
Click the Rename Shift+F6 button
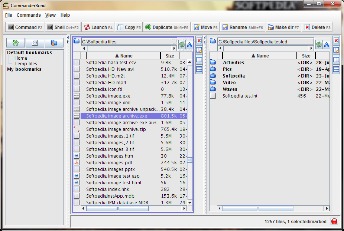tap(243, 27)
